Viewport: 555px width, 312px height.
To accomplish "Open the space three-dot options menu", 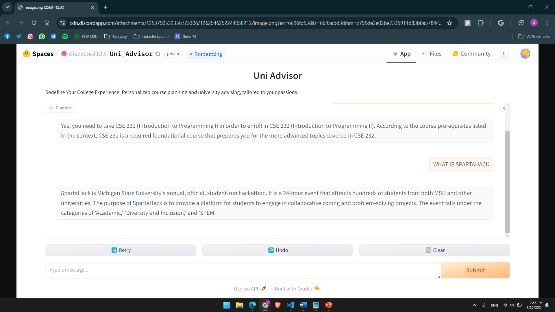I will pos(504,54).
